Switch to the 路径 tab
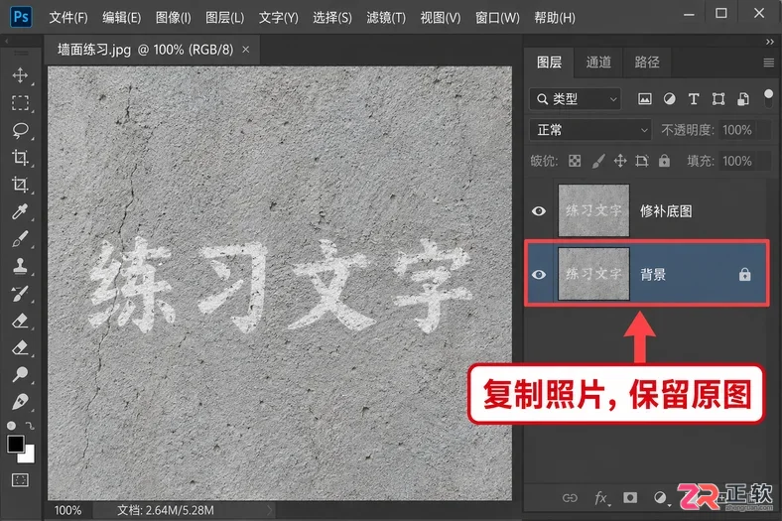The height and width of the screenshot is (521, 782). tap(647, 63)
